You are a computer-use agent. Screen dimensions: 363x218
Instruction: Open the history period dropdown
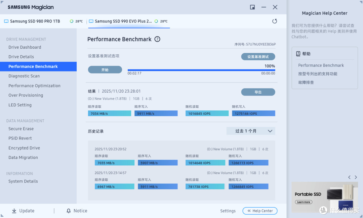[251, 131]
